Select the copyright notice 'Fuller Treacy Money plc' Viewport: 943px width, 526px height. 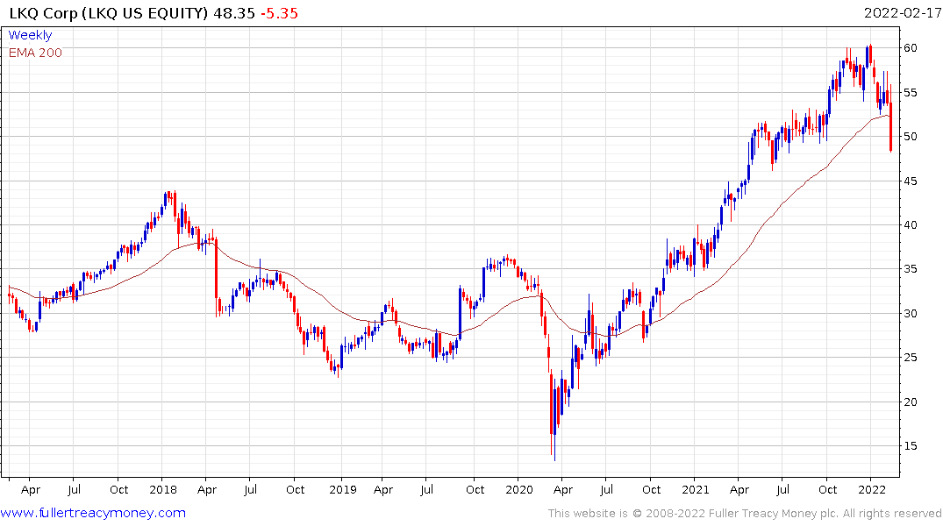(774, 514)
